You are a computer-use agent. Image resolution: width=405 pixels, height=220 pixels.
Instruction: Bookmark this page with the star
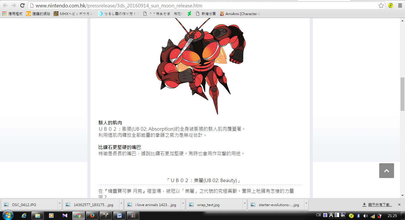[x=381, y=5]
